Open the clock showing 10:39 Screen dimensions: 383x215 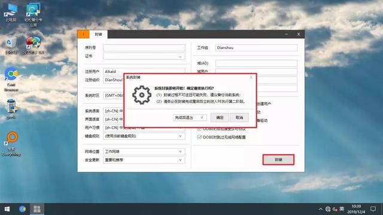pos(356,209)
